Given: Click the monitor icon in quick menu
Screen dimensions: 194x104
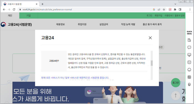Looking at the screenshot, I should pos(189,55).
